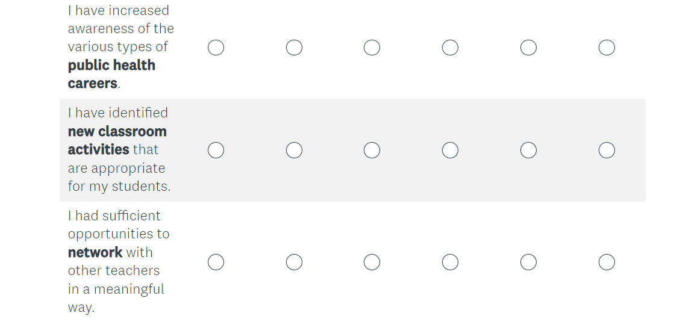The width and height of the screenshot is (680, 322).
Task: Choose fourth radio option in classroom activities row
Action: pyautogui.click(x=450, y=150)
